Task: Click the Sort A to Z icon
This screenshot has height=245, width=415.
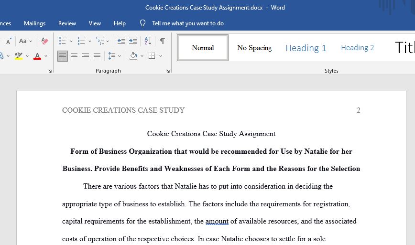Action: [148, 41]
